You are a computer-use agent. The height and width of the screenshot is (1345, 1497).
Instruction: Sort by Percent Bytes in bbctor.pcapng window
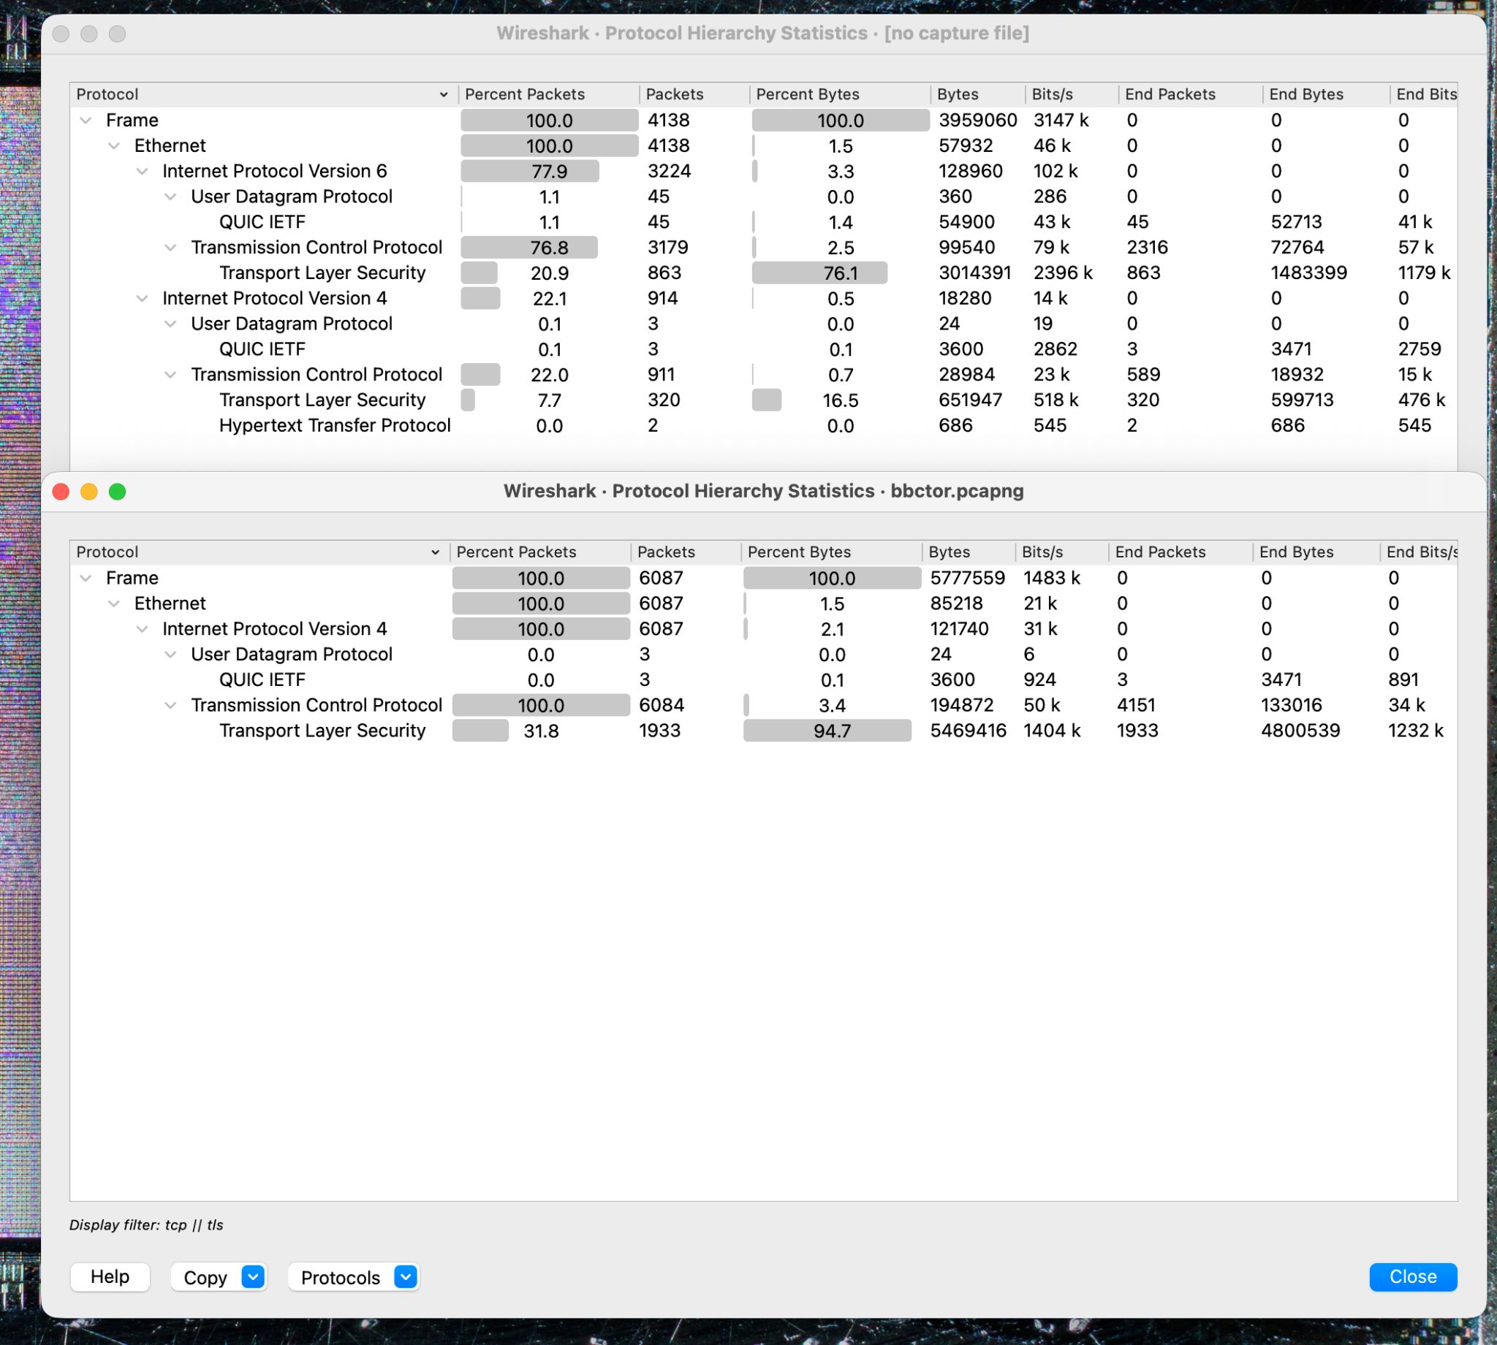(x=831, y=552)
